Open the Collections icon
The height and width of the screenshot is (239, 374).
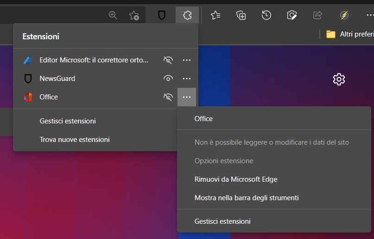(241, 15)
